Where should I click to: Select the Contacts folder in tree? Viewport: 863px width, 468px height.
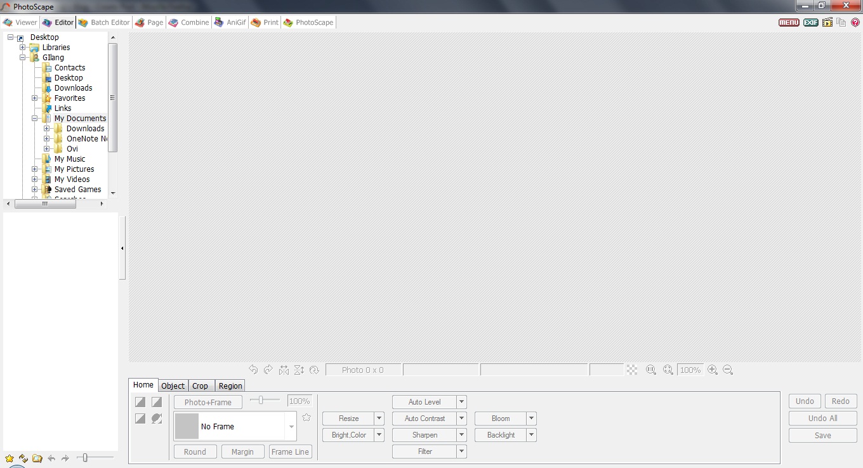click(x=70, y=68)
